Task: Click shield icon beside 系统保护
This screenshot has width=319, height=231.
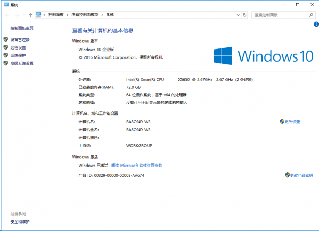Action: (x=6, y=55)
